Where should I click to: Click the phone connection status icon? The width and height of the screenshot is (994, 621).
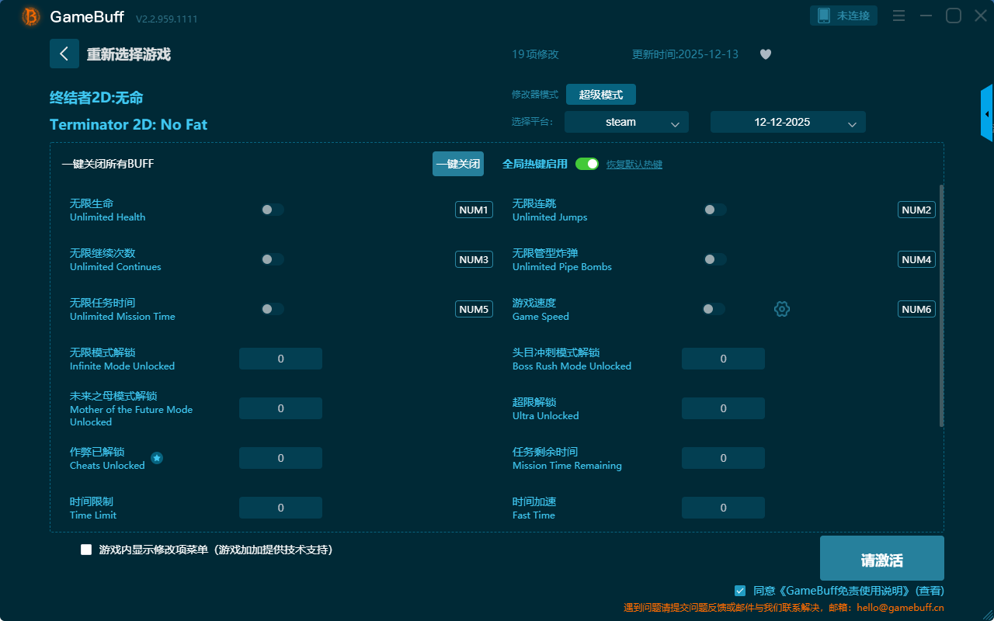point(824,16)
